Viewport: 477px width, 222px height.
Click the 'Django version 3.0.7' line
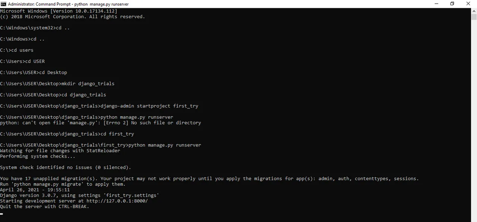tap(79, 195)
